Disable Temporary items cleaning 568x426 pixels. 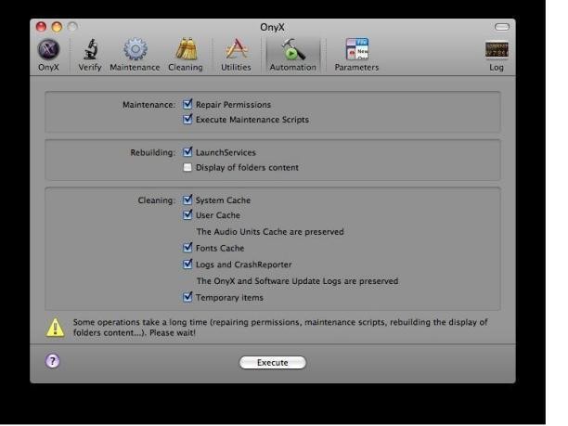click(x=187, y=297)
